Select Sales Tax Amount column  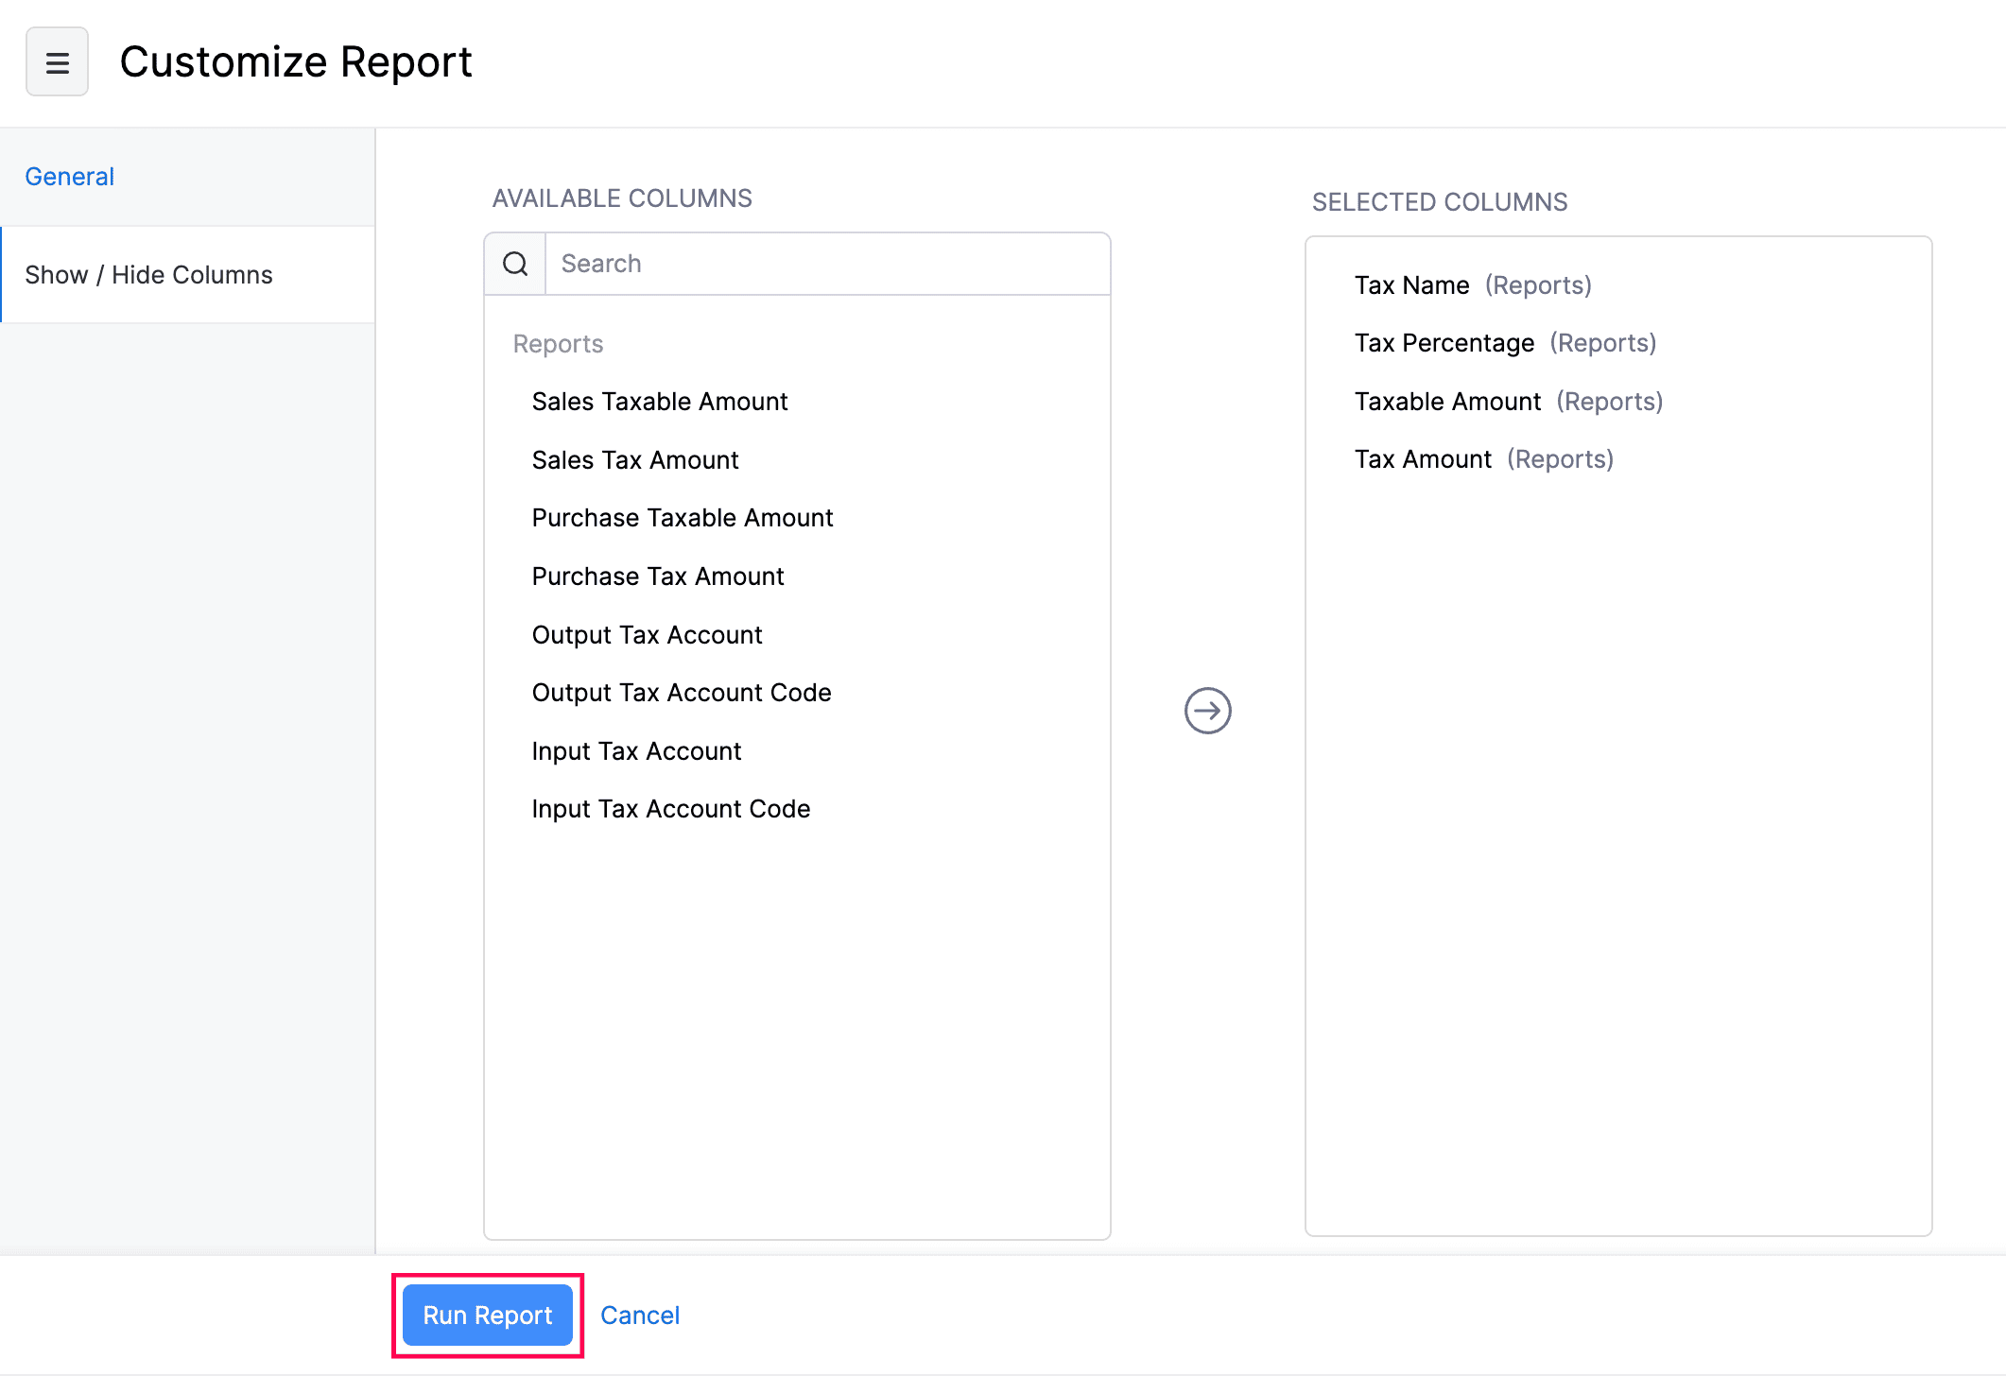(635, 460)
